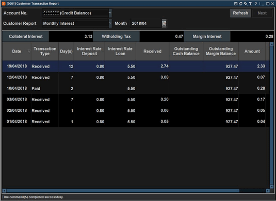Image resolution: width=276 pixels, height=201 pixels.
Task: Select the row dated 10/04/2018
Action: tap(136, 89)
